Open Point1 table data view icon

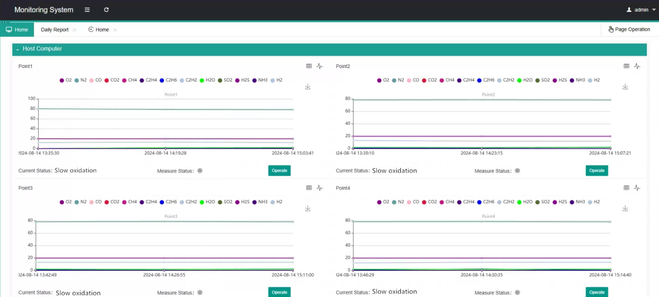(309, 66)
